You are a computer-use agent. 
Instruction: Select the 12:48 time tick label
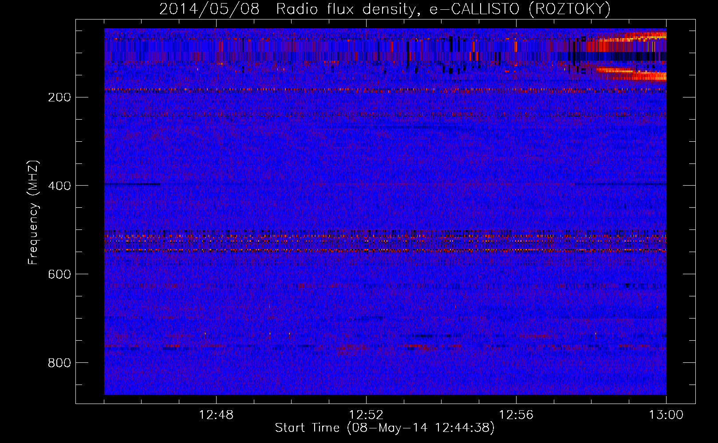(216, 415)
